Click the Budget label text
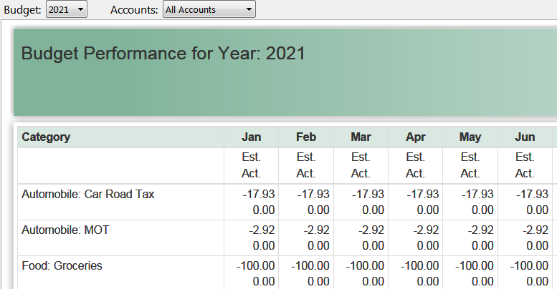Screen dimensions: 557x289 (22, 10)
